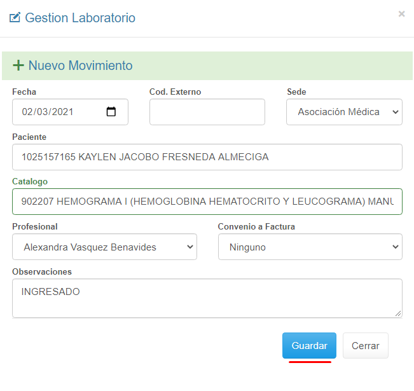Close the Gestion Laboratorio dialog with X
The height and width of the screenshot is (391, 414).
[x=401, y=14]
